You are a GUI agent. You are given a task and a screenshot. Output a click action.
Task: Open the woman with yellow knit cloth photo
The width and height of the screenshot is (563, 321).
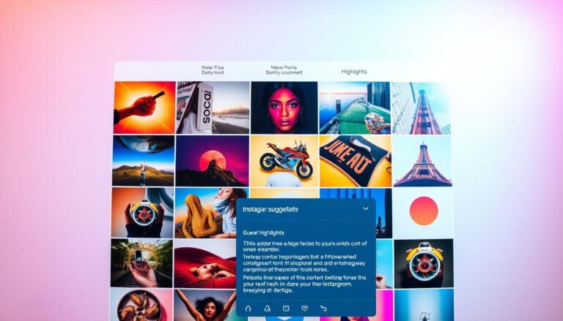tap(205, 213)
